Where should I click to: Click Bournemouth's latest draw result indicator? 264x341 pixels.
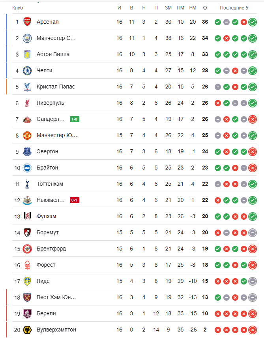[253, 232]
